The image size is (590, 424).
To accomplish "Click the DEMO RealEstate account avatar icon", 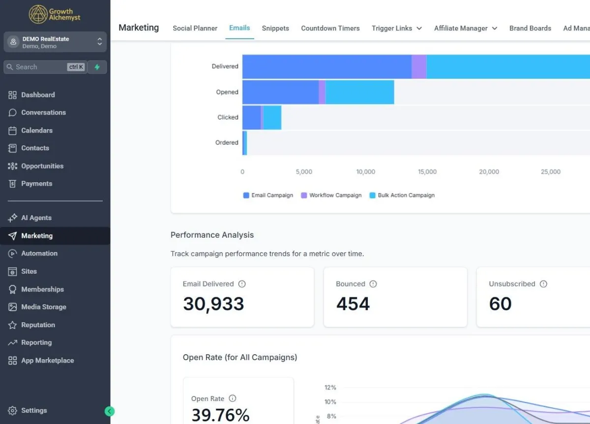I will pyautogui.click(x=13, y=42).
